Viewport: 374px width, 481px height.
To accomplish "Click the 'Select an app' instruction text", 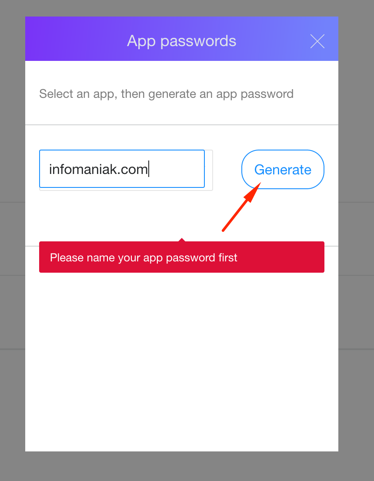I will pyautogui.click(x=166, y=94).
